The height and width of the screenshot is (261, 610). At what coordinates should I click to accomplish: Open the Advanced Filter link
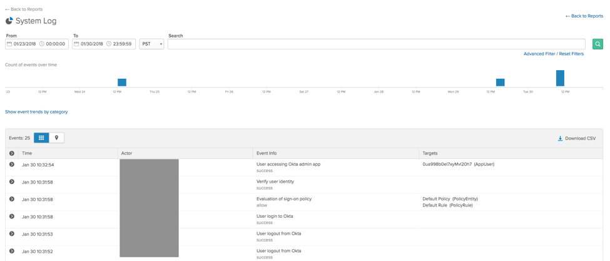click(x=539, y=54)
